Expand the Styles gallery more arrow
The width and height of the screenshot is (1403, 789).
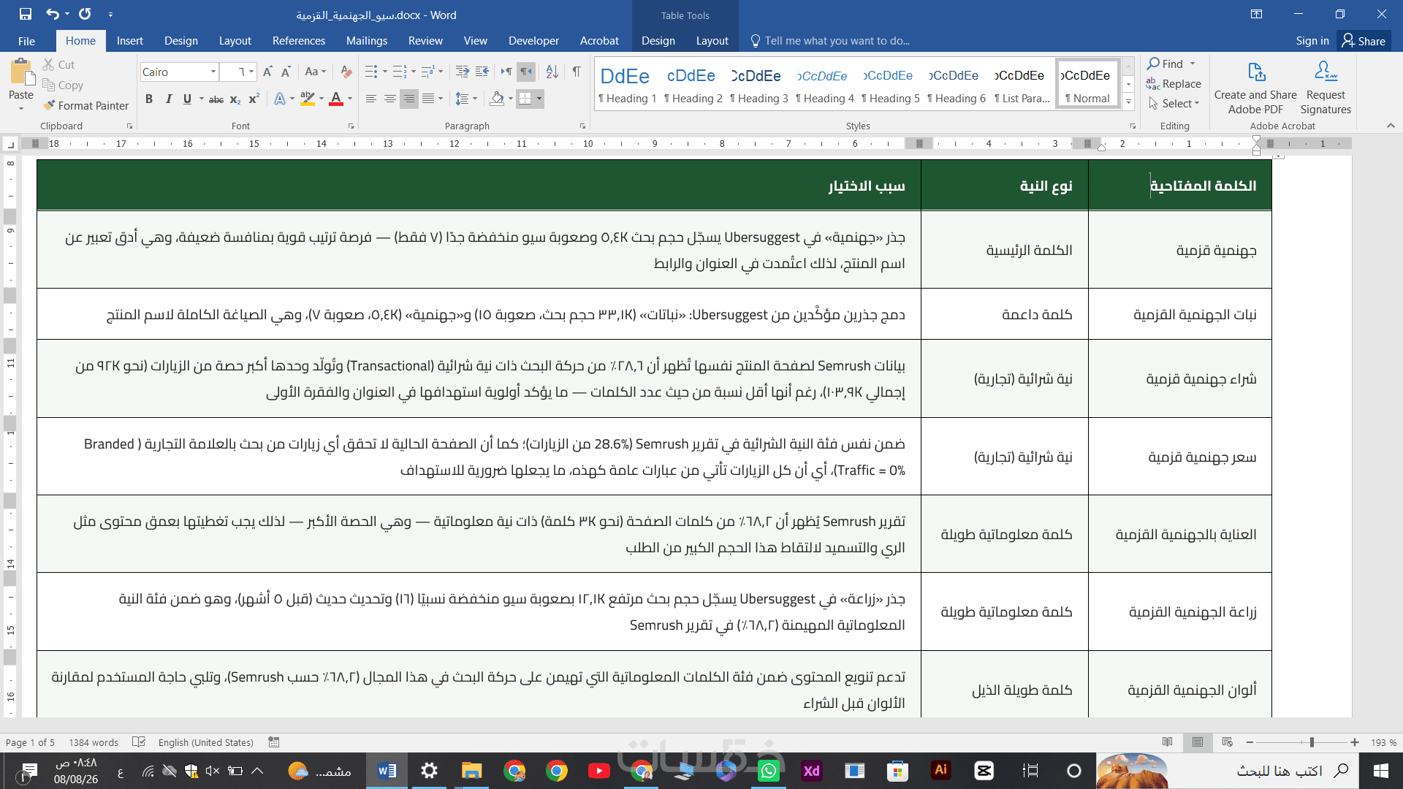(x=1128, y=102)
